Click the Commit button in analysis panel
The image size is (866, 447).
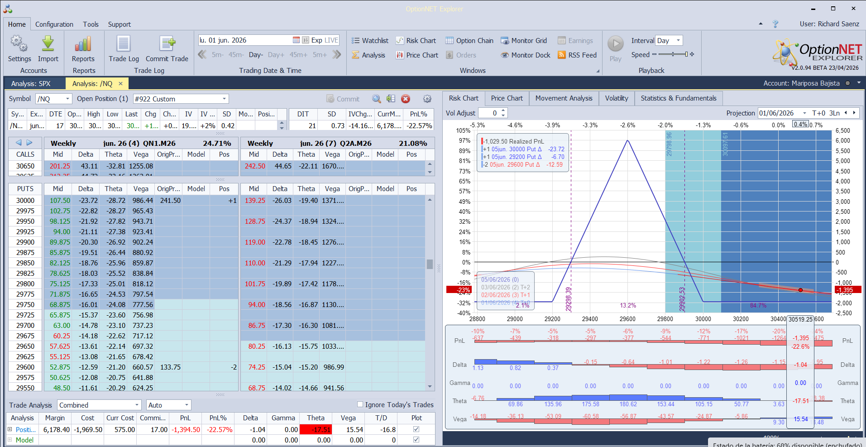(x=343, y=99)
